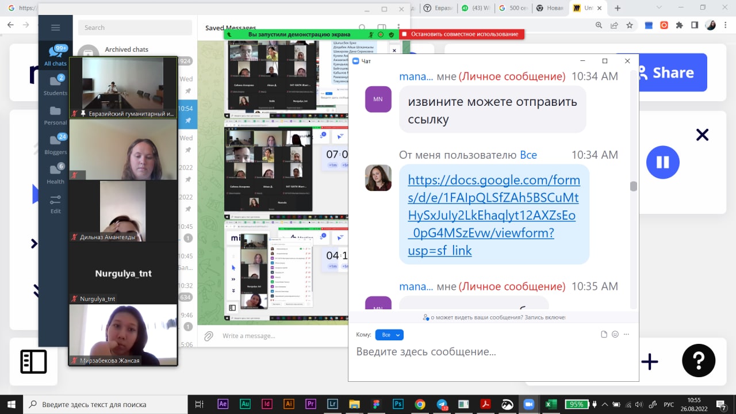Open the three-dots menu in Zoom chat
736x414 pixels.
pyautogui.click(x=626, y=335)
